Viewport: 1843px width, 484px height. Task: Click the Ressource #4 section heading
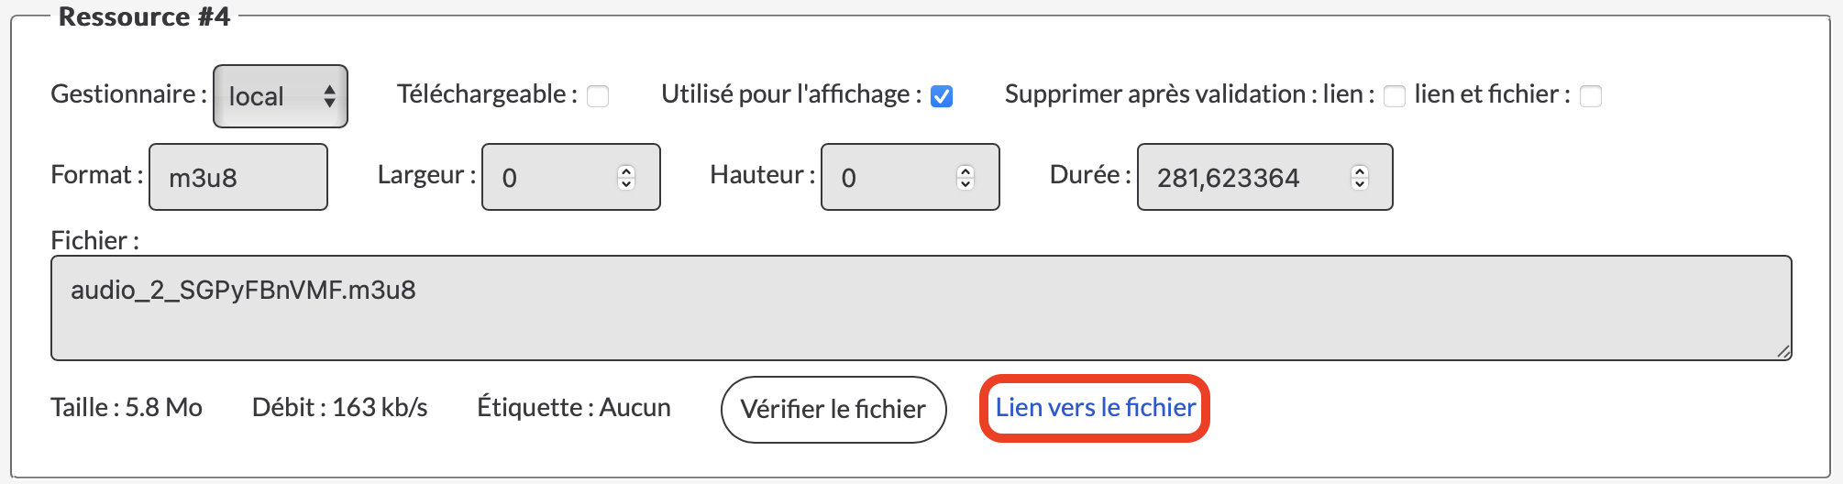pos(144,16)
